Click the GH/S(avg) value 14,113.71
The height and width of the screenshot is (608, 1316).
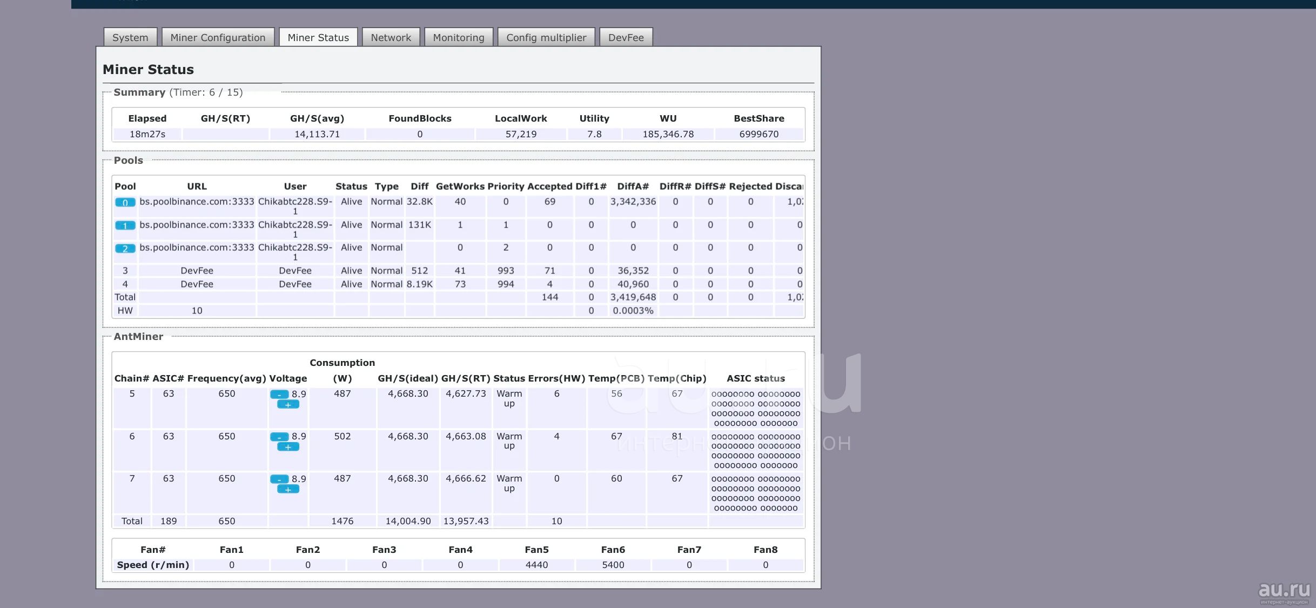click(317, 134)
